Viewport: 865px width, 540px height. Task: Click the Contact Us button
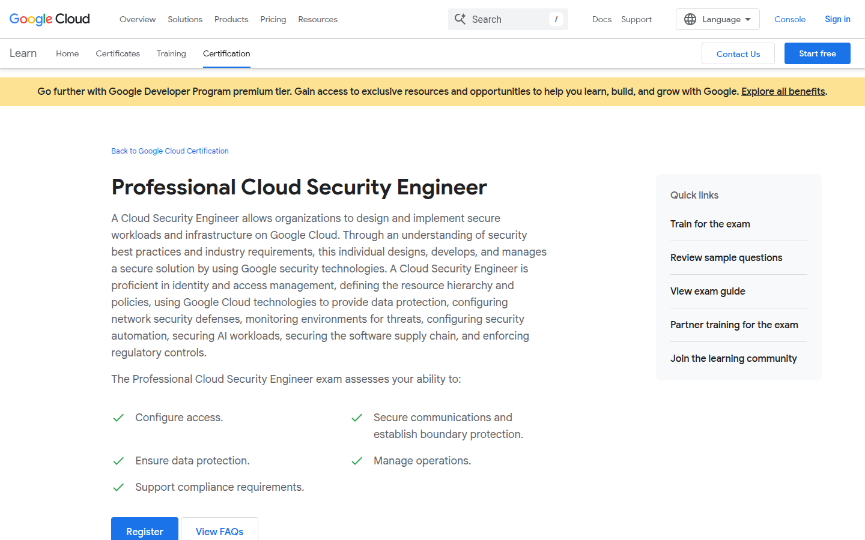[x=738, y=53]
